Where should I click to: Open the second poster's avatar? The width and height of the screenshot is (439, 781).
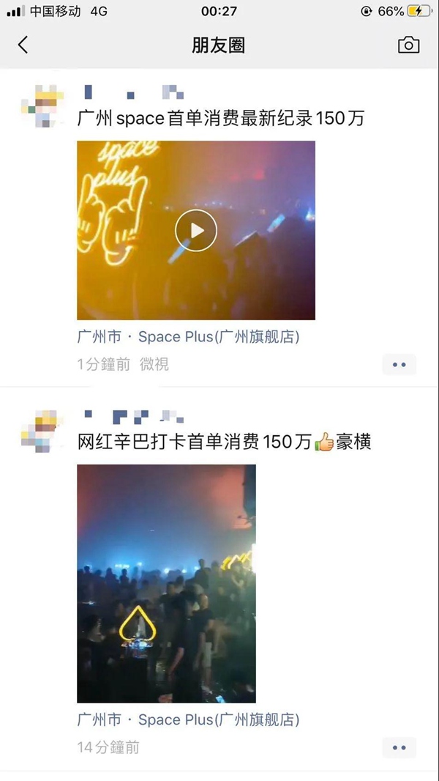coord(42,431)
